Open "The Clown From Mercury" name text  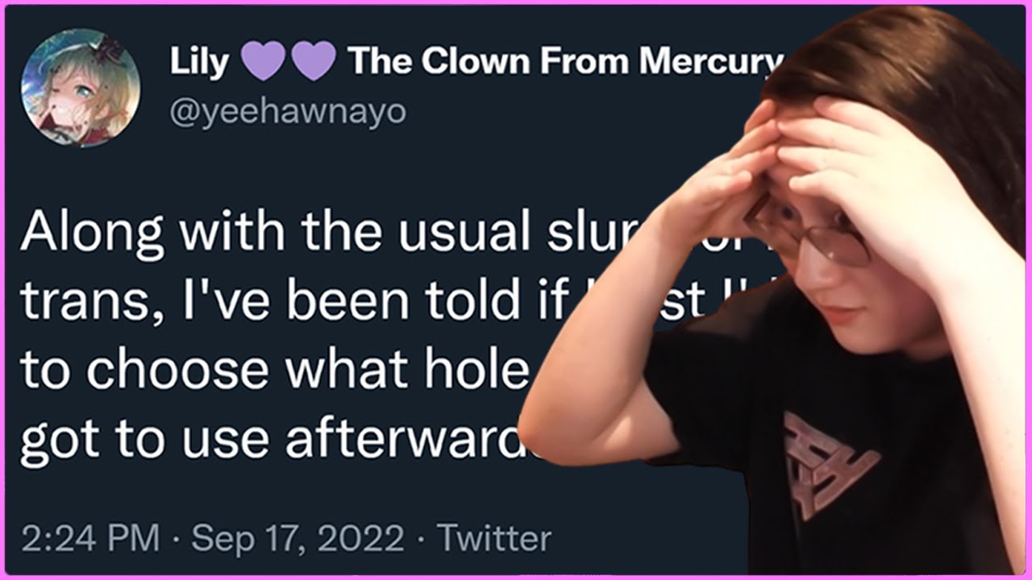[x=564, y=63]
